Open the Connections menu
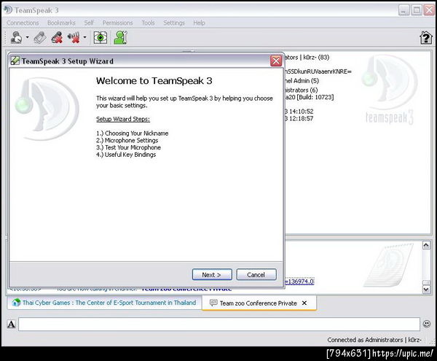 click(23, 23)
